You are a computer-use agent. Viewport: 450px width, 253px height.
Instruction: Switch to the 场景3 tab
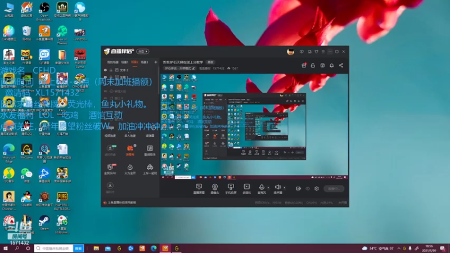(x=145, y=62)
